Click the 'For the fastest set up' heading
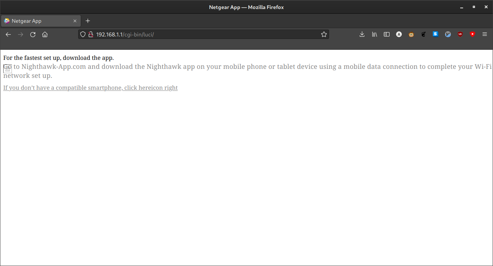Image resolution: width=493 pixels, height=266 pixels. pyautogui.click(x=58, y=58)
